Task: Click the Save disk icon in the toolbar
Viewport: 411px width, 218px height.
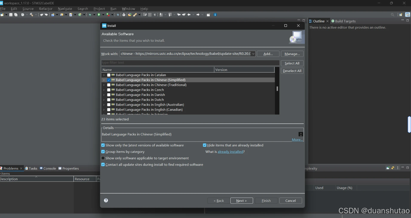Action: [x=11, y=15]
